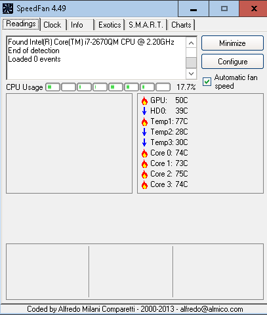267x315 pixels.
Task: Click the flame icon next to Core 0
Action: pyautogui.click(x=144, y=153)
